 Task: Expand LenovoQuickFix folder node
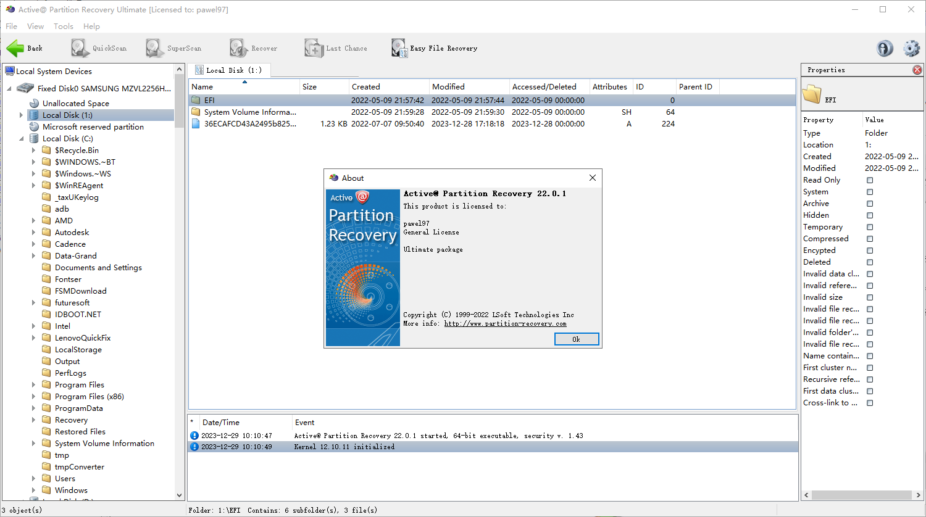[x=33, y=337]
